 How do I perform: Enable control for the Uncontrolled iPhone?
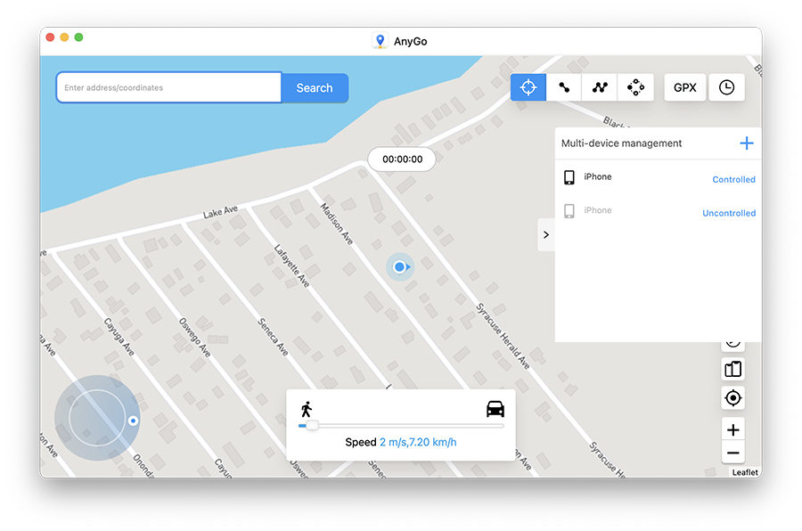[729, 213]
